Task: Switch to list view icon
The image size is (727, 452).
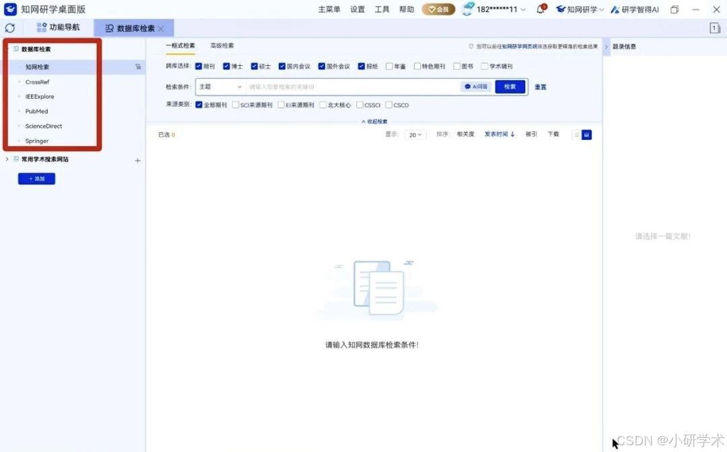Action: click(577, 135)
